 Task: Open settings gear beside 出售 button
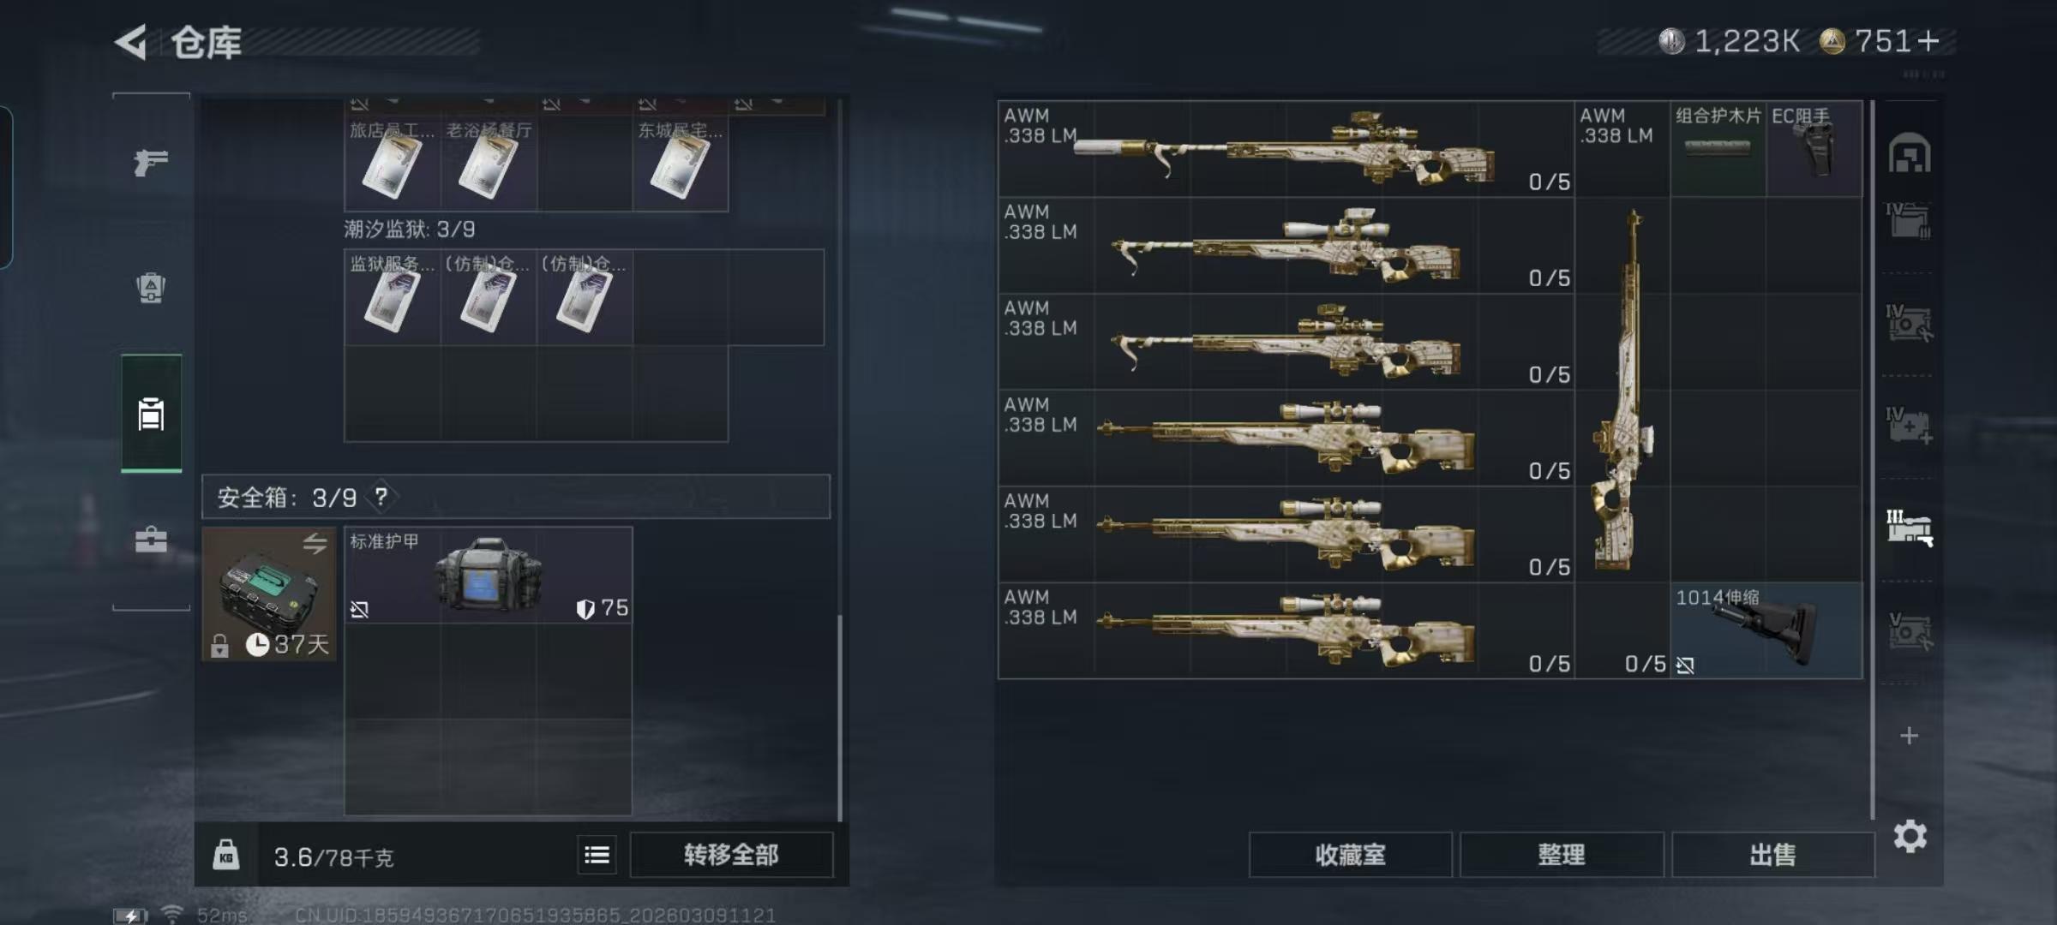(1910, 836)
